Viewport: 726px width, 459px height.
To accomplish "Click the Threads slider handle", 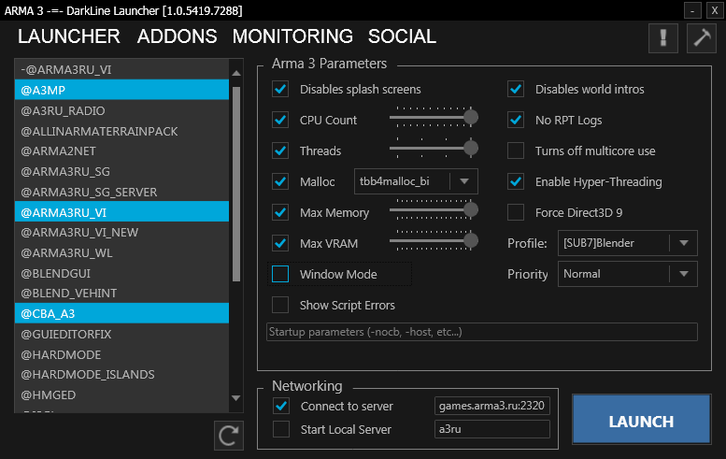I will (x=471, y=149).
